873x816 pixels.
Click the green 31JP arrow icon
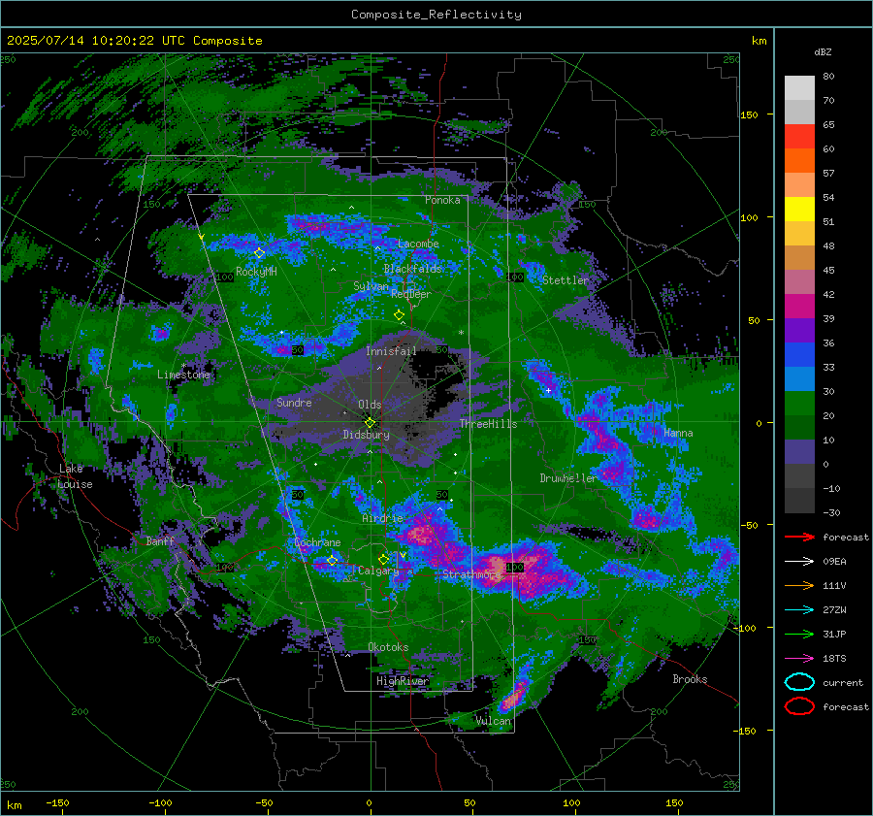pyautogui.click(x=799, y=634)
